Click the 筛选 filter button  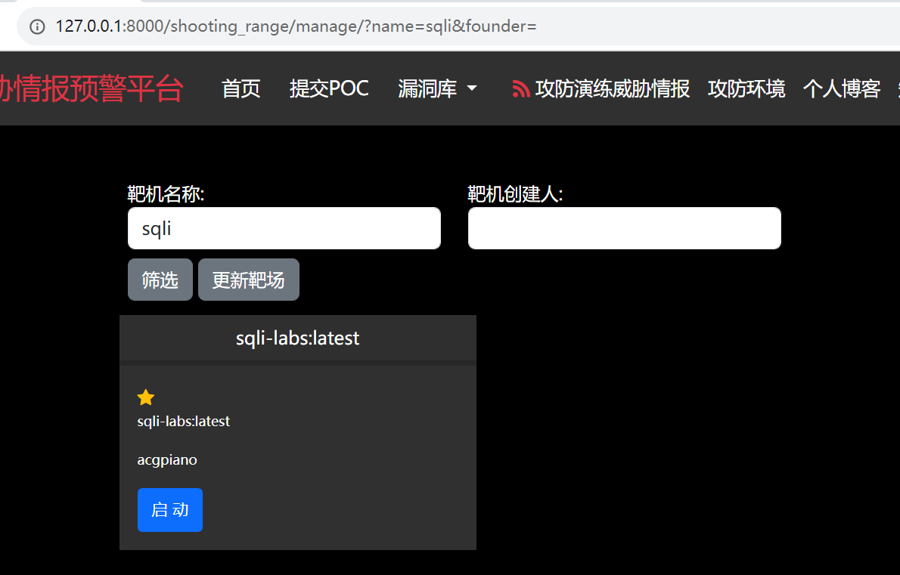[x=160, y=279]
